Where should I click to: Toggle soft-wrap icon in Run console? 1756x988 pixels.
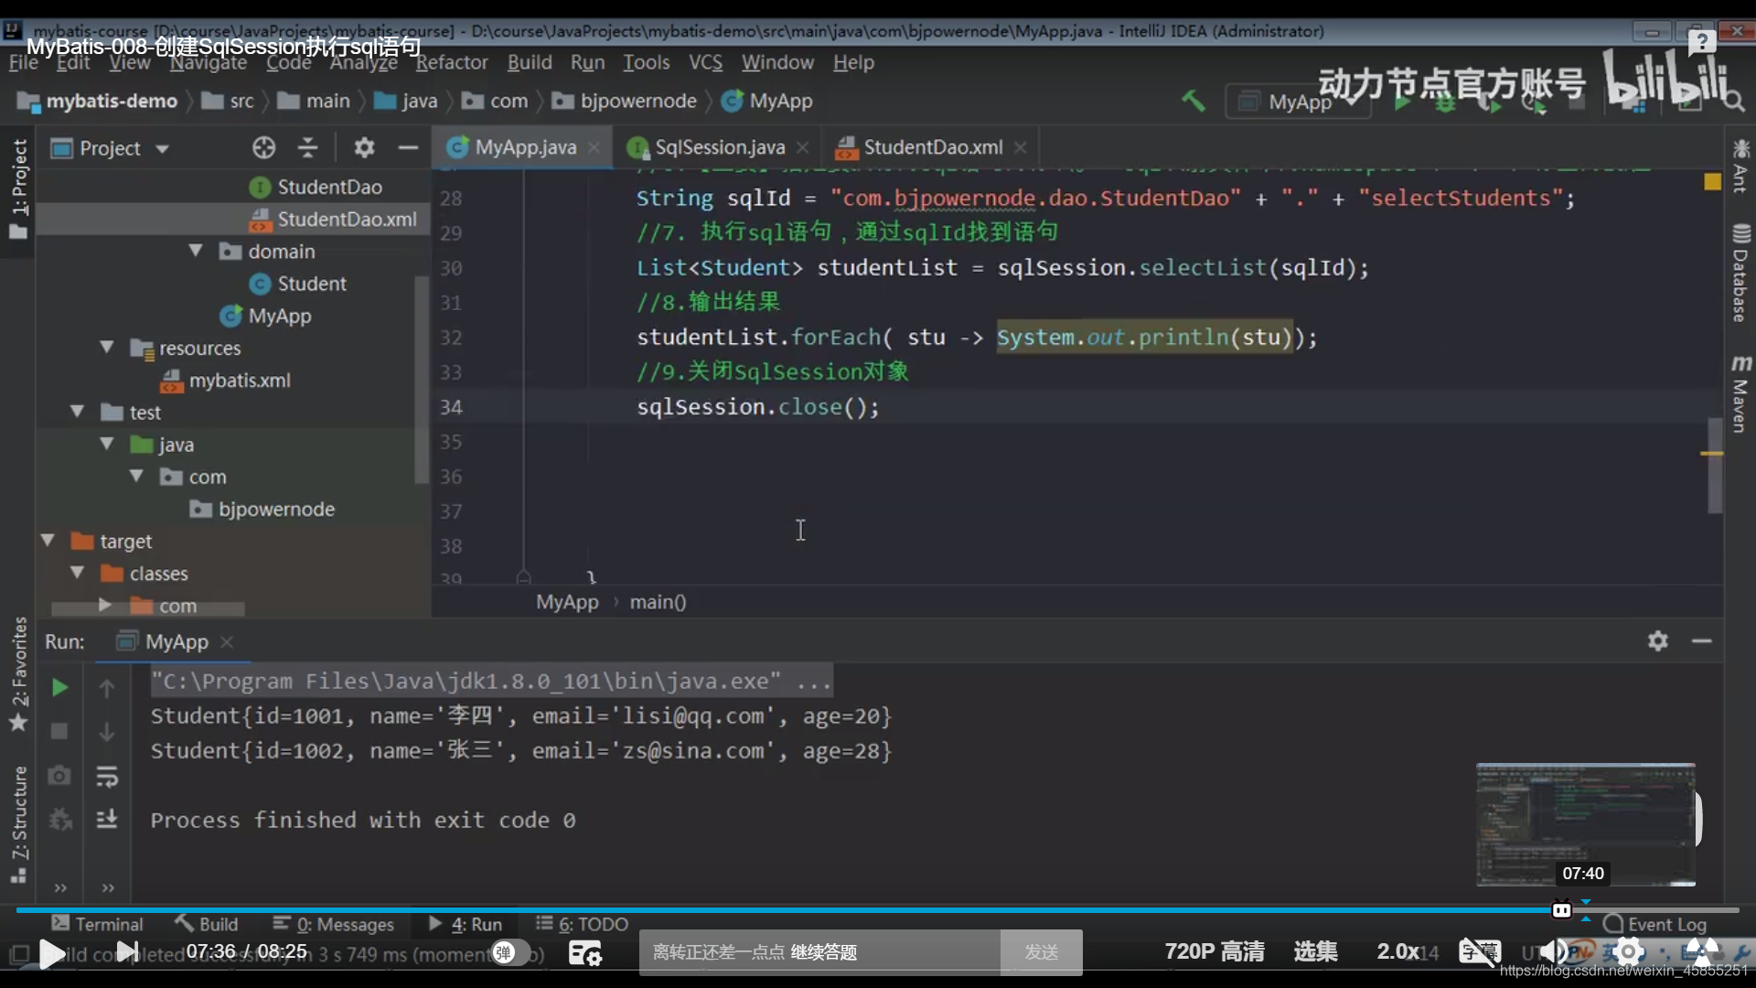click(x=107, y=777)
